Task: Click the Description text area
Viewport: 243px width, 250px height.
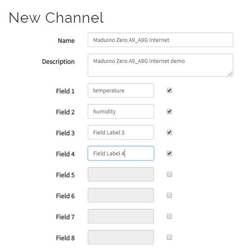Action: point(160,65)
